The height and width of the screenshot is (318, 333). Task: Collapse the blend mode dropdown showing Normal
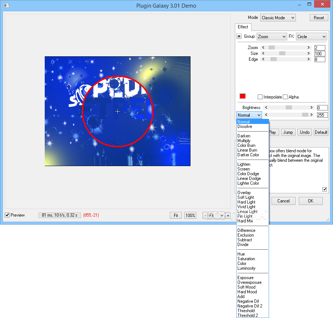coord(249,115)
